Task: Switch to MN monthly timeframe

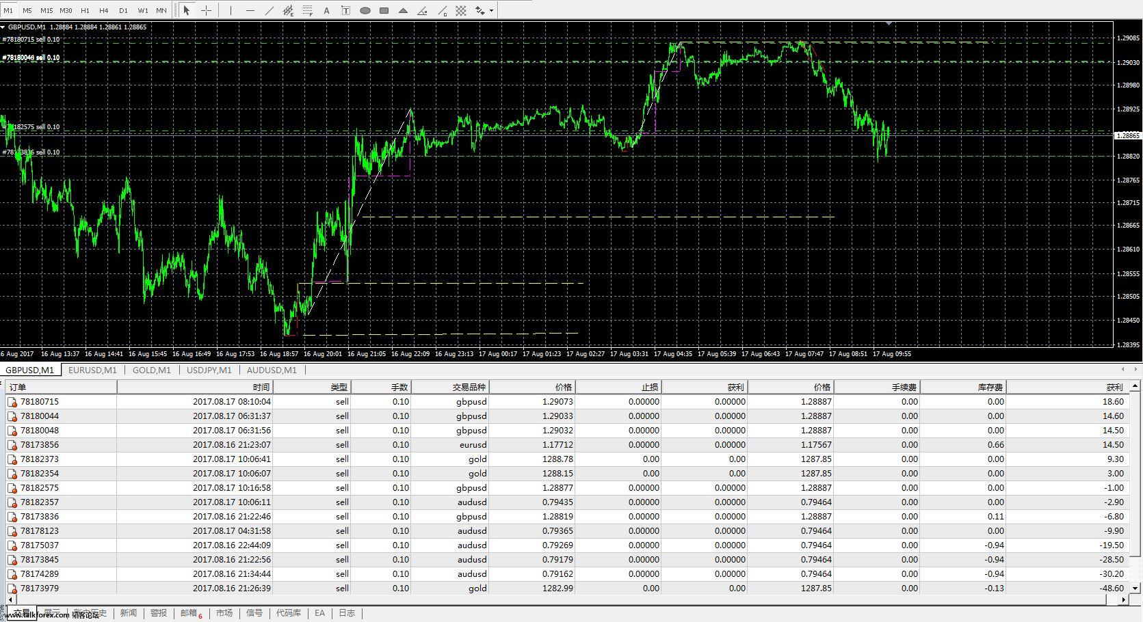Action: [161, 10]
